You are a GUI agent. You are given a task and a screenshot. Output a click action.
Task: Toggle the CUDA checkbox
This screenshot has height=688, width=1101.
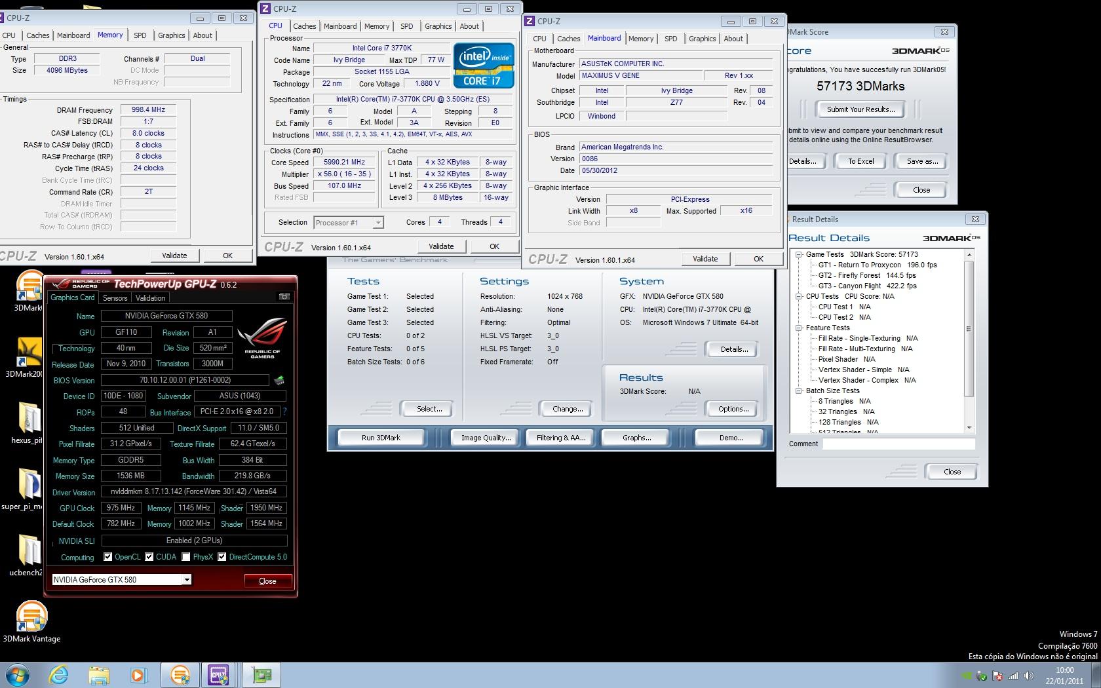(x=149, y=557)
